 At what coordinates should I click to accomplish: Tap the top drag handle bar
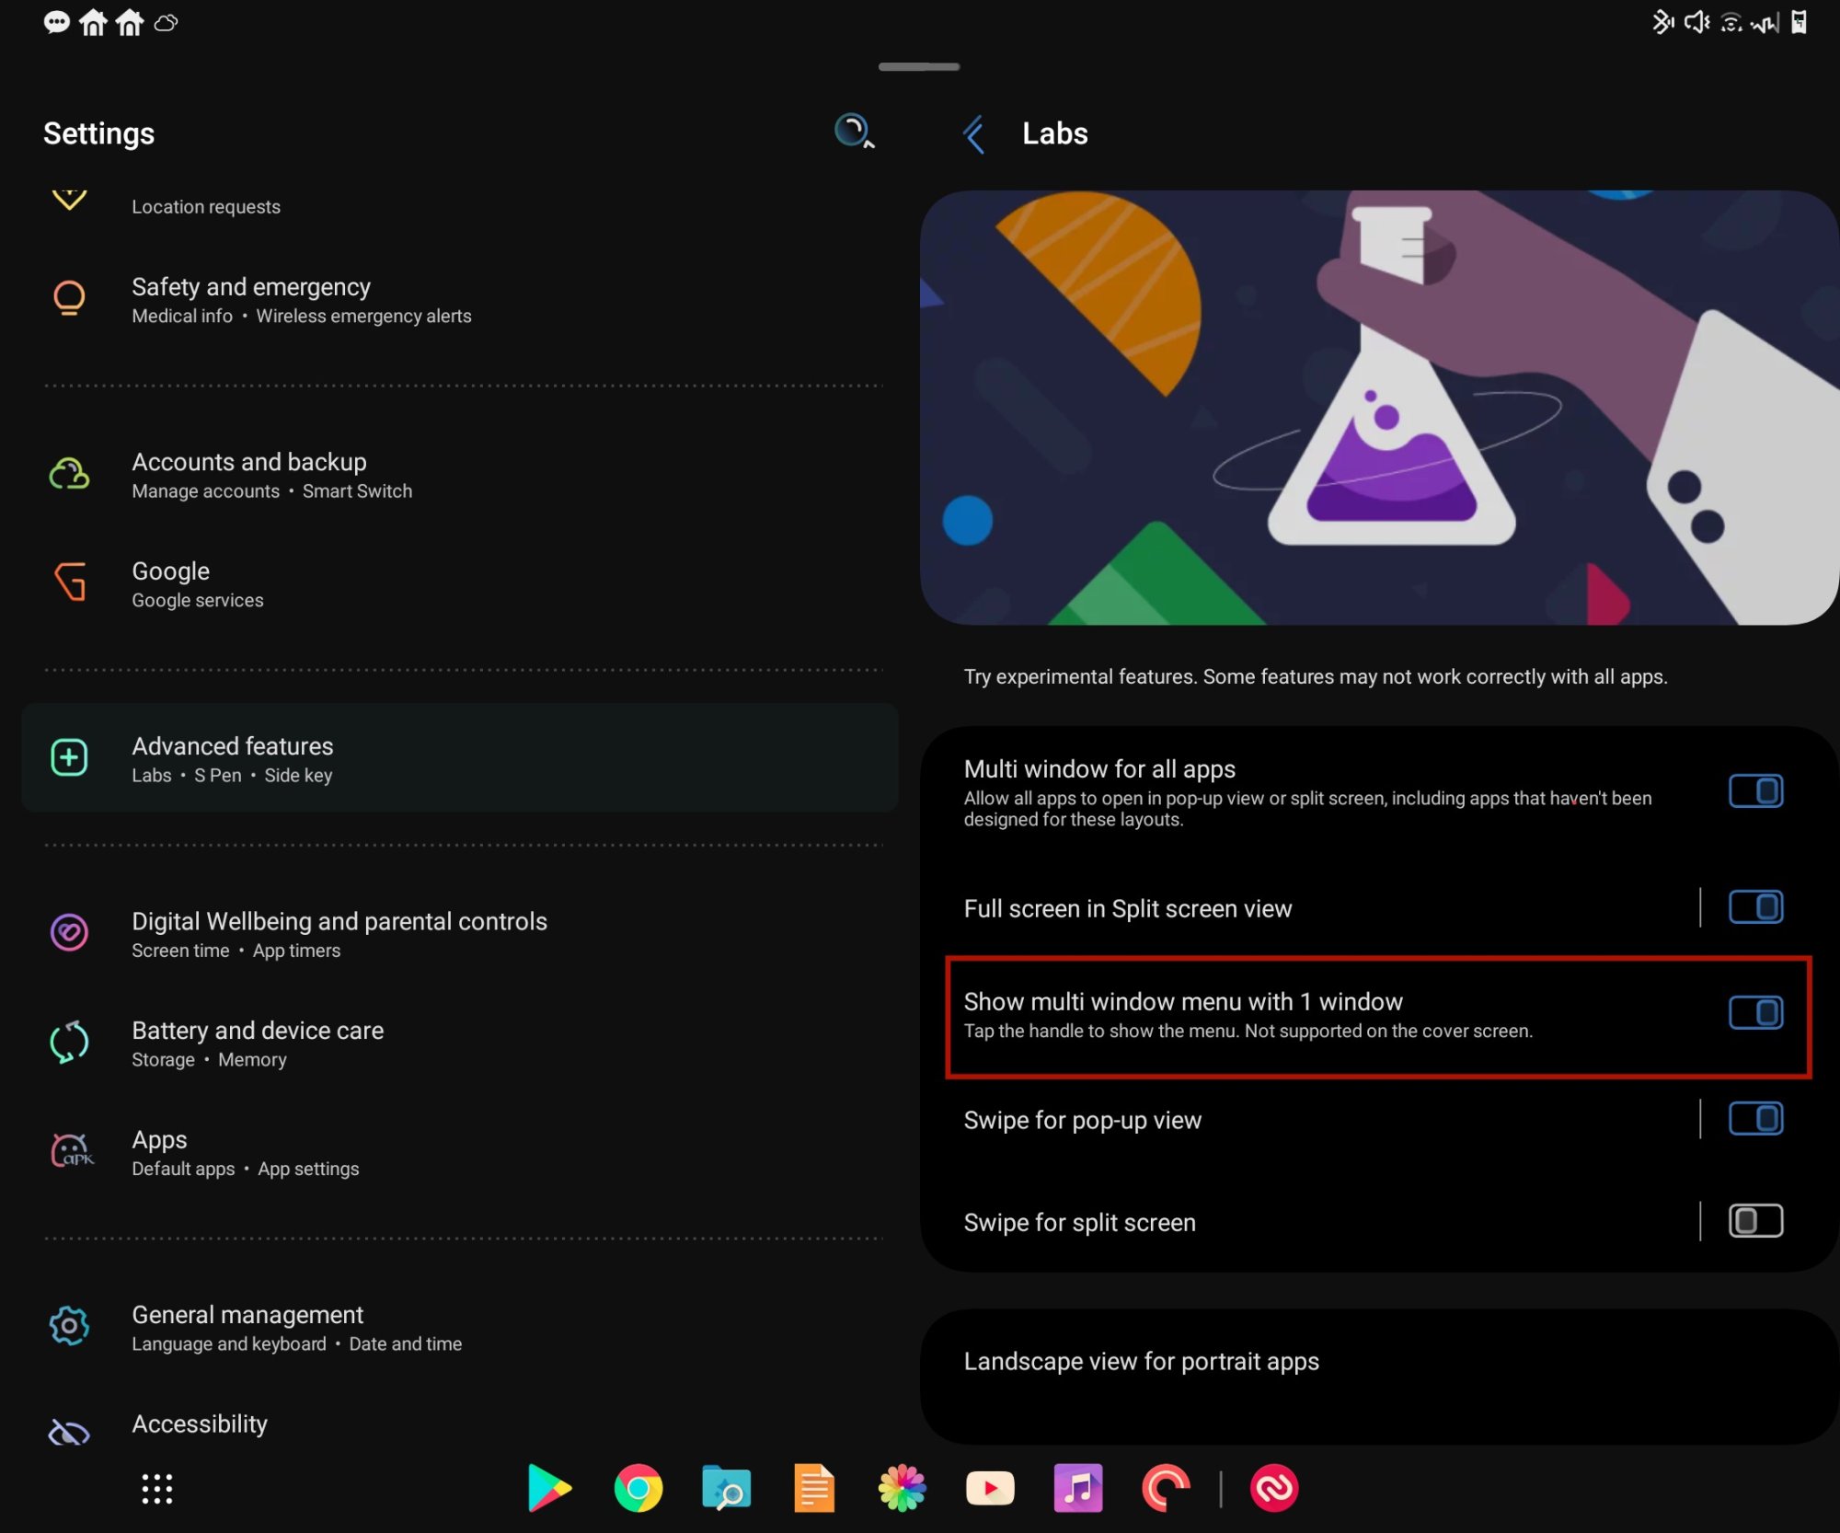point(919,66)
